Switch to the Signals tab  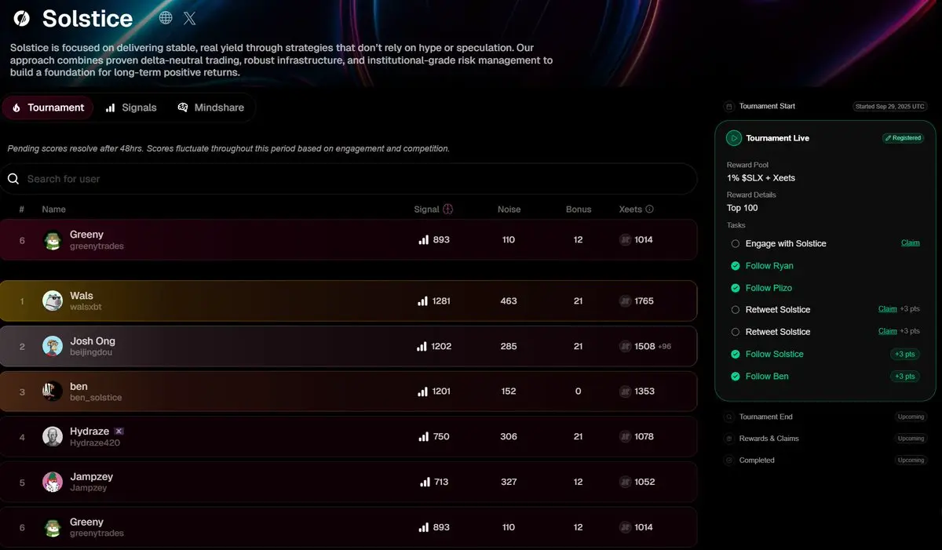click(131, 107)
